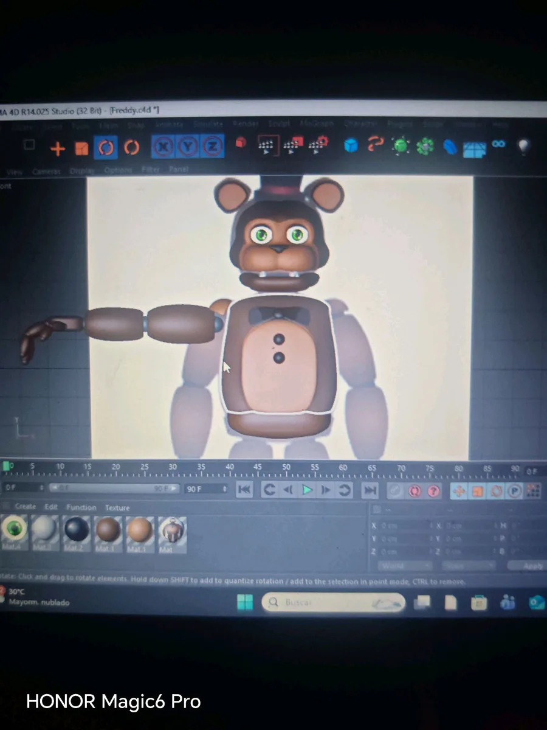The width and height of the screenshot is (547, 730).
Task: Render to Picture Viewer icon
Action: click(293, 145)
